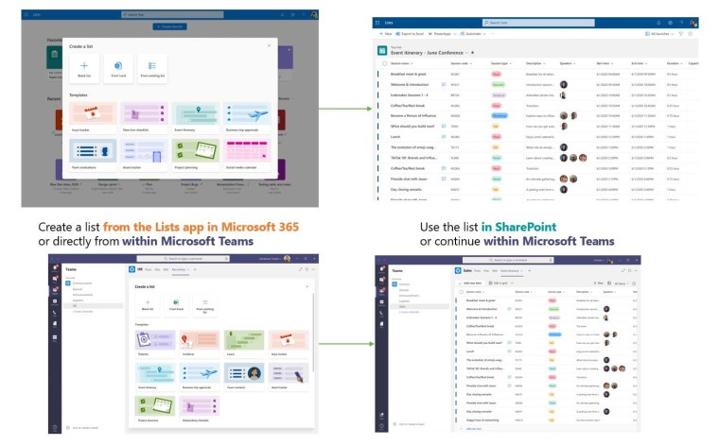
Task: Open the "Lunch" item in SharePoint list
Action: [395, 137]
